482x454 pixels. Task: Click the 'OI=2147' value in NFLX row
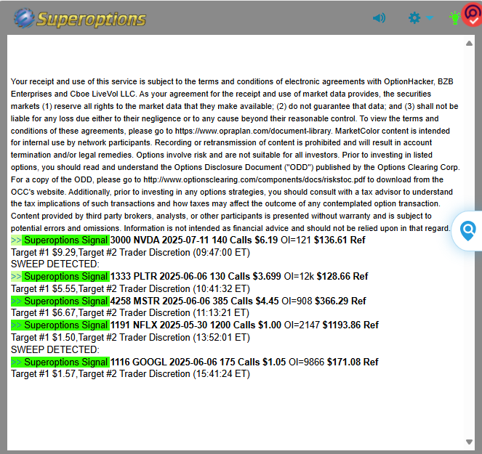(302, 325)
